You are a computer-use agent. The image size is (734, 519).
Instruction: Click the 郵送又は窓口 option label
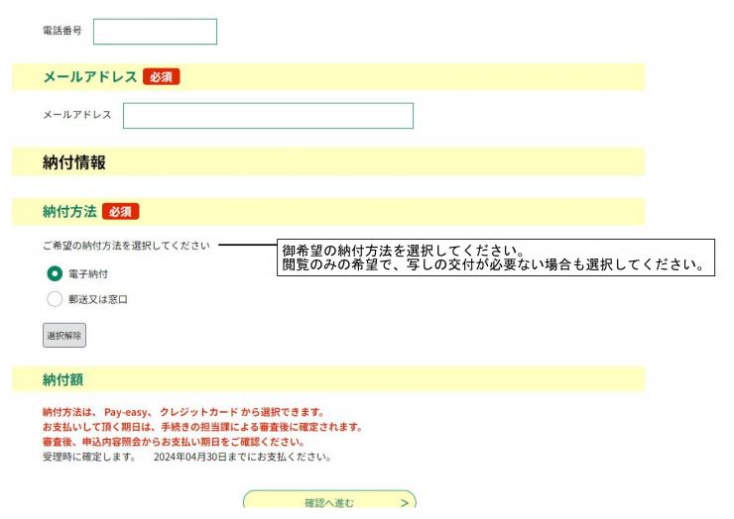[98, 299]
